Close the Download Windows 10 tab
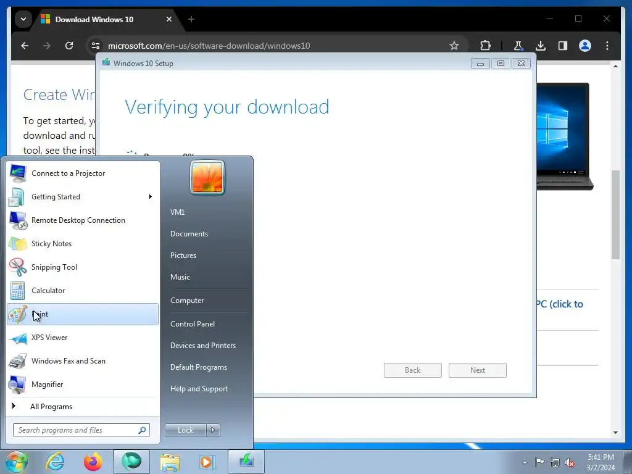Image resolution: width=632 pixels, height=474 pixels. tap(169, 19)
